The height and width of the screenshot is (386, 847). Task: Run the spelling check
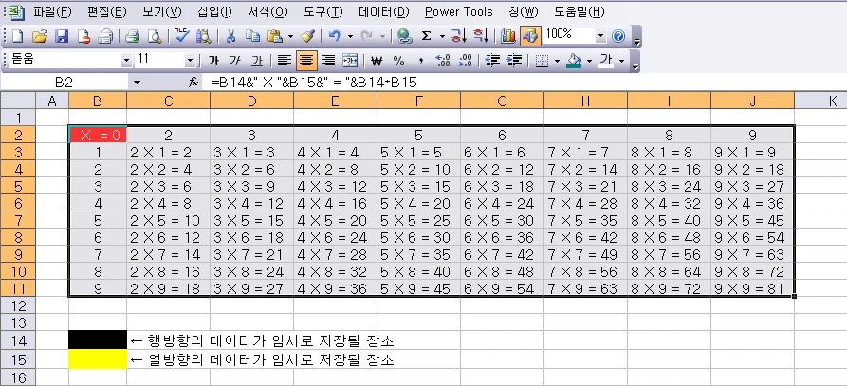tap(182, 36)
